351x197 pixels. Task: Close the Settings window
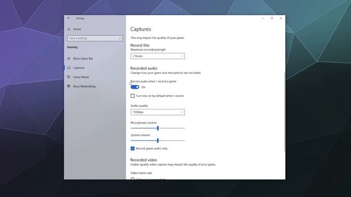[281, 18]
